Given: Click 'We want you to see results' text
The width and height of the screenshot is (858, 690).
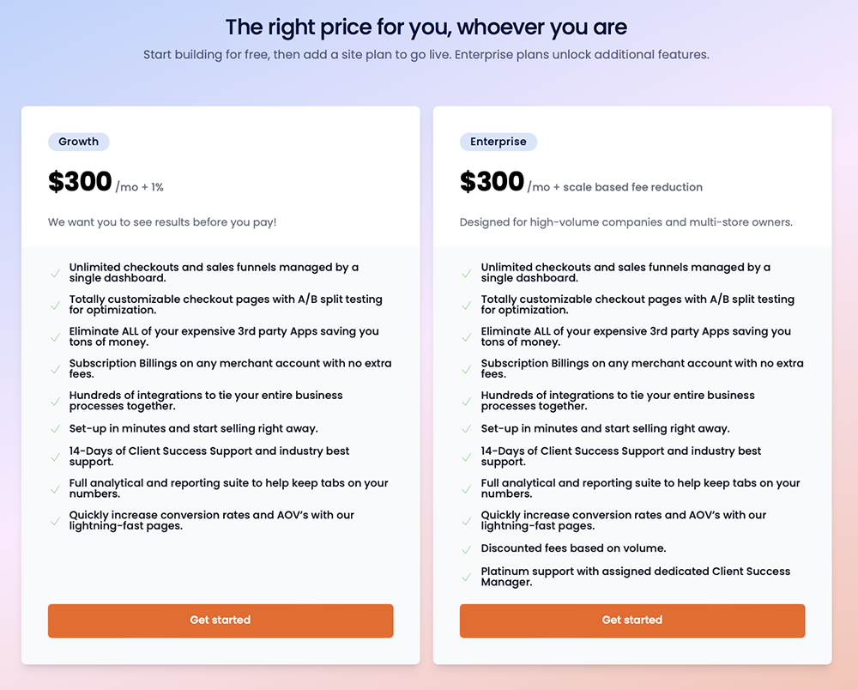Looking at the screenshot, I should point(162,222).
